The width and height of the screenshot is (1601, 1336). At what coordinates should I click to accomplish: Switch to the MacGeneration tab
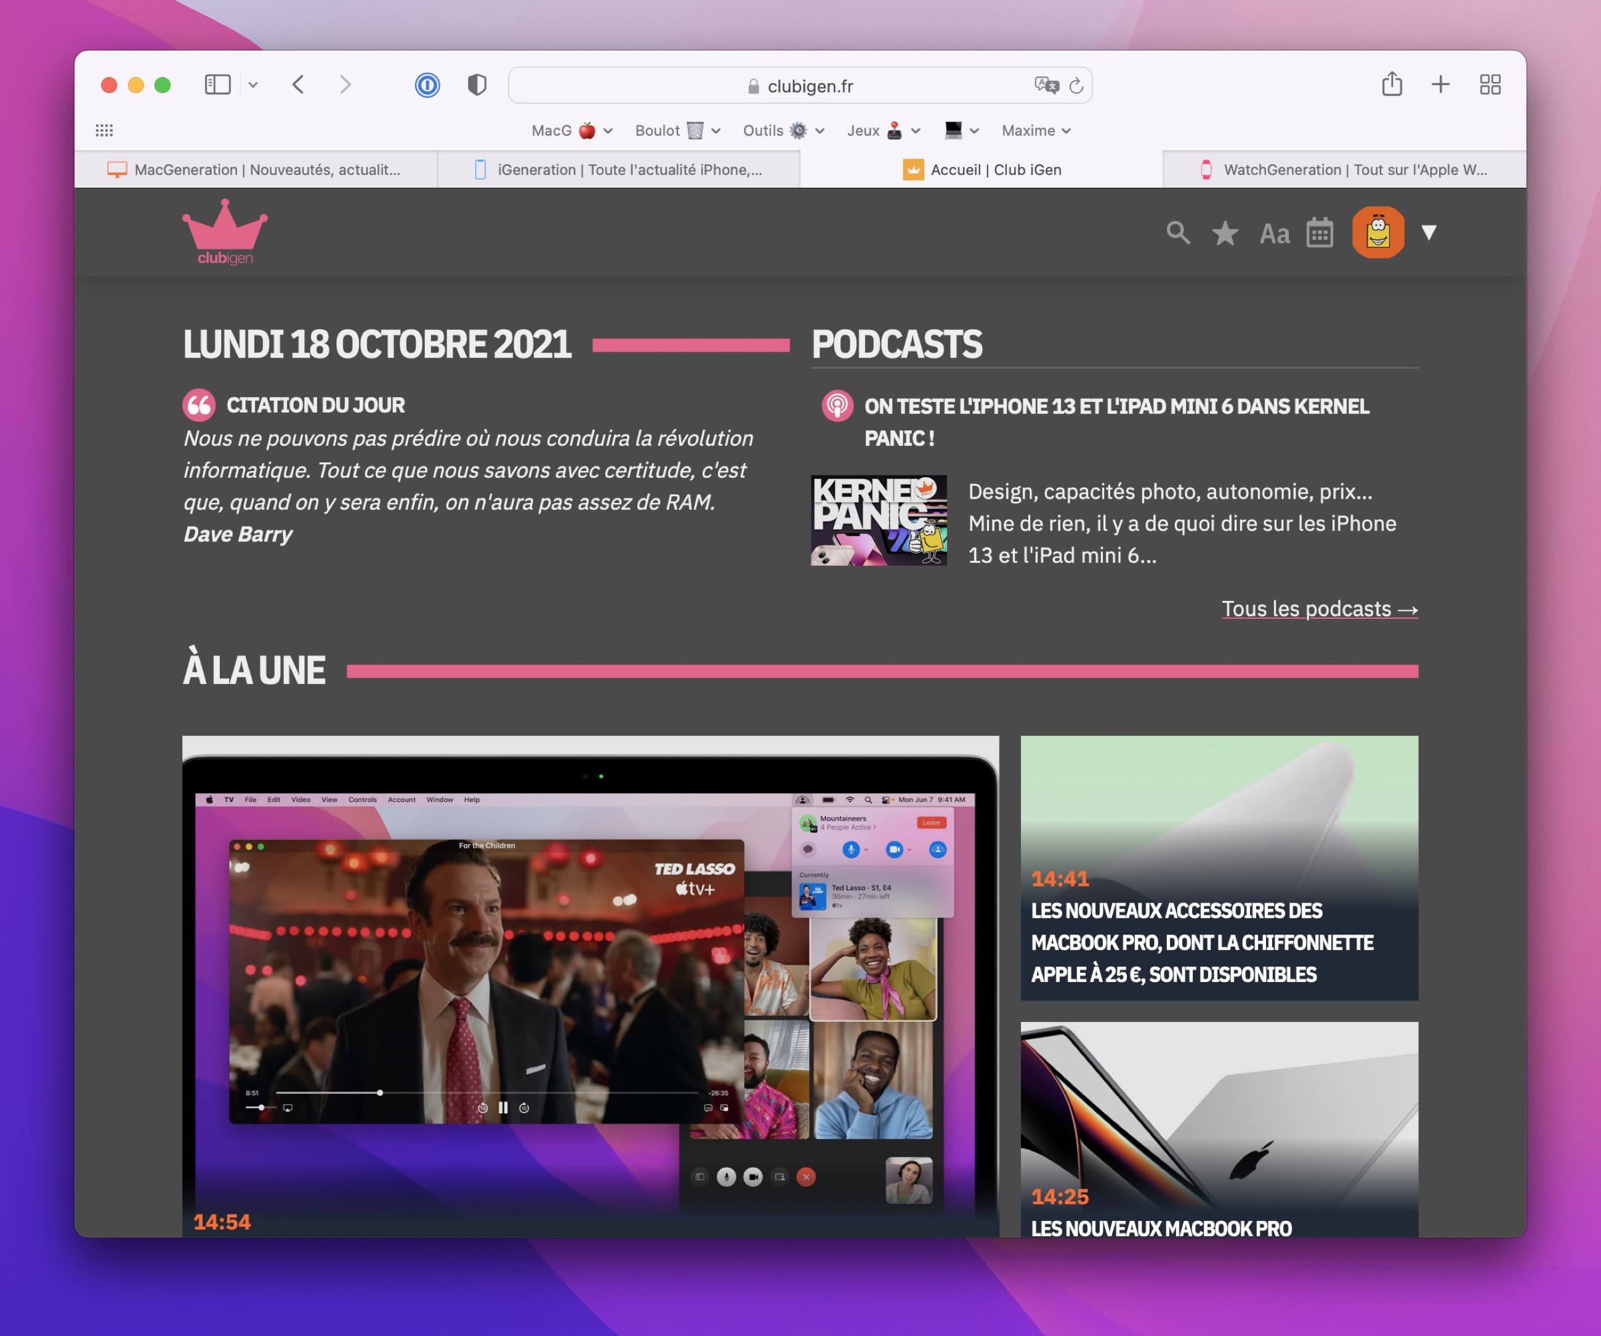tap(256, 169)
